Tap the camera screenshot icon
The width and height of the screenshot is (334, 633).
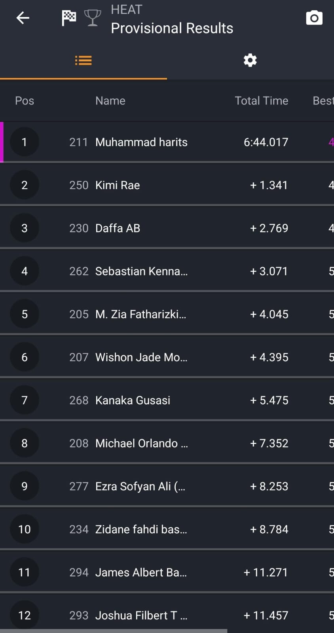pyautogui.click(x=314, y=18)
